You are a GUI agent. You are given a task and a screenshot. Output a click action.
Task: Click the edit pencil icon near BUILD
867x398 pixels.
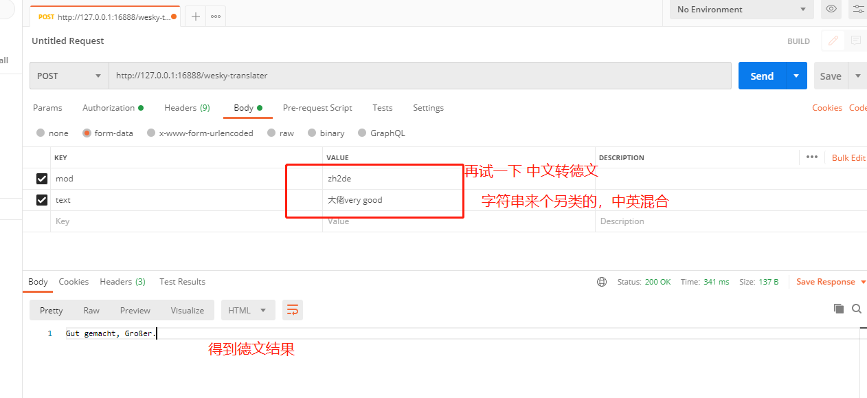pyautogui.click(x=833, y=41)
